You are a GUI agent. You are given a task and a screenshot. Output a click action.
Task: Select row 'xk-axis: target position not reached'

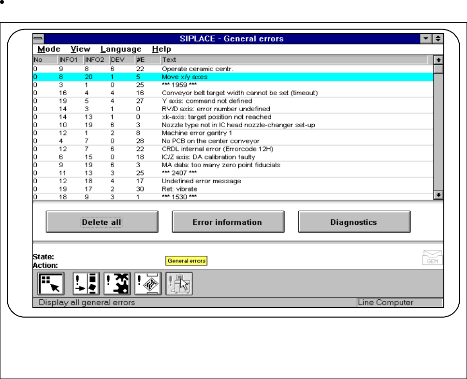point(233,117)
